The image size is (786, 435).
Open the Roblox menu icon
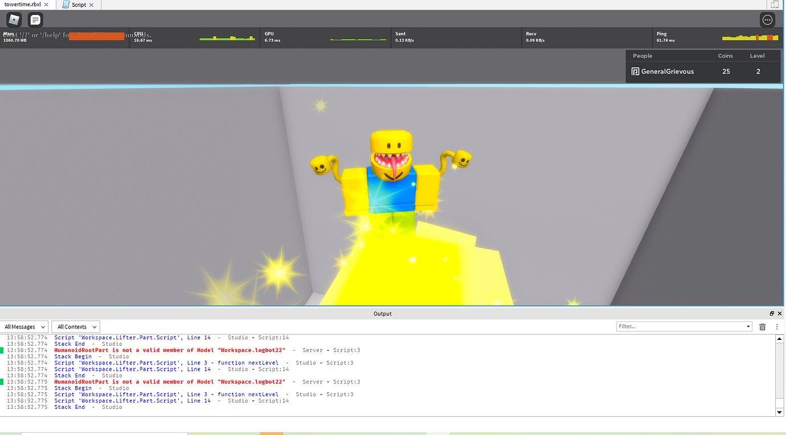tap(14, 20)
